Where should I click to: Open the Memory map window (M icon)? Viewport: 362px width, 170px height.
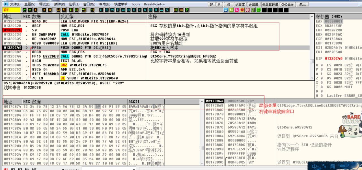click(x=113, y=10)
